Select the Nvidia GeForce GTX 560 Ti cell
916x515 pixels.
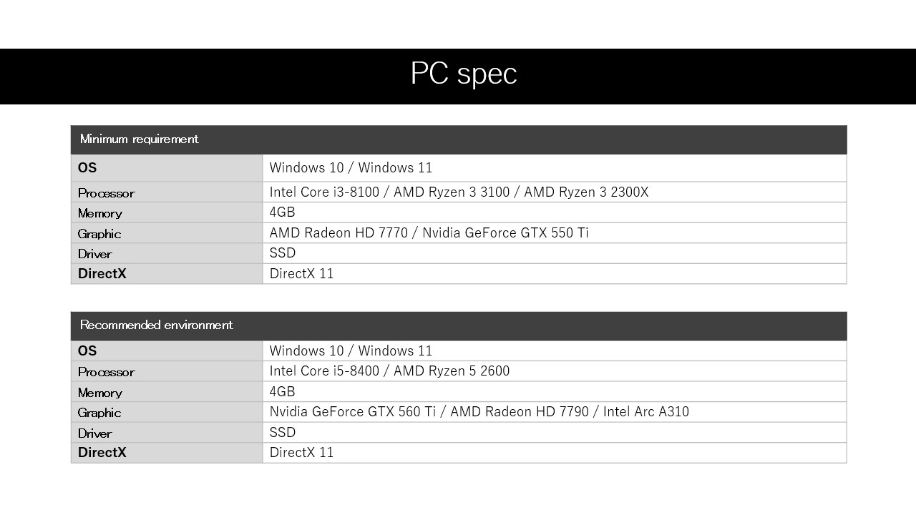pyautogui.click(x=479, y=412)
